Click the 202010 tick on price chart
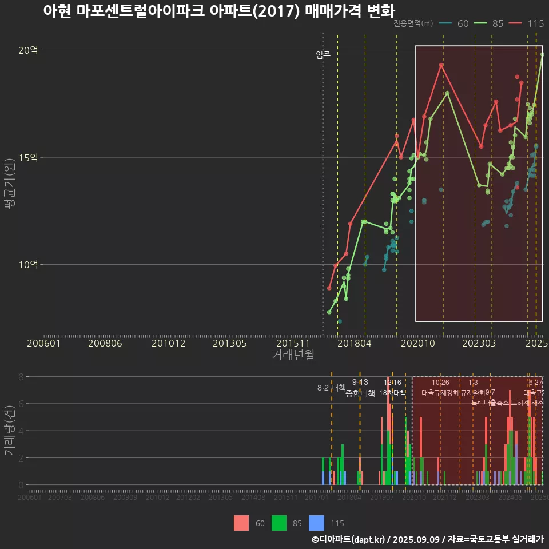Screen dimensions: 549x549 [418, 343]
